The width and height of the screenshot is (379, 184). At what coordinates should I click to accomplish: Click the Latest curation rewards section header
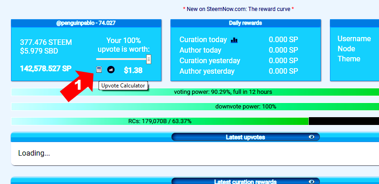[x=246, y=181]
